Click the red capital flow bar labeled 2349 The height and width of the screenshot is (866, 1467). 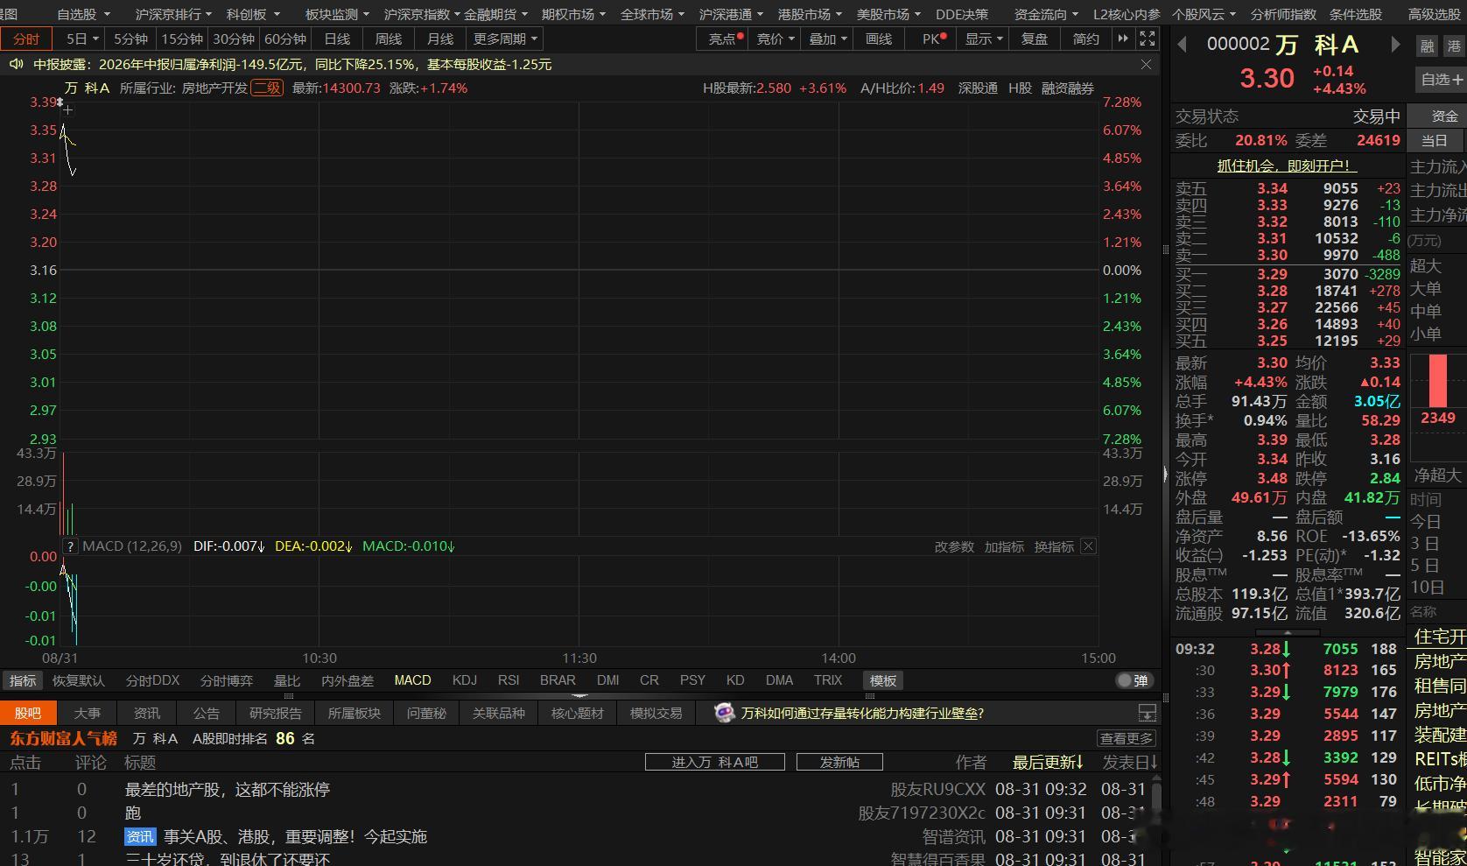point(1438,381)
